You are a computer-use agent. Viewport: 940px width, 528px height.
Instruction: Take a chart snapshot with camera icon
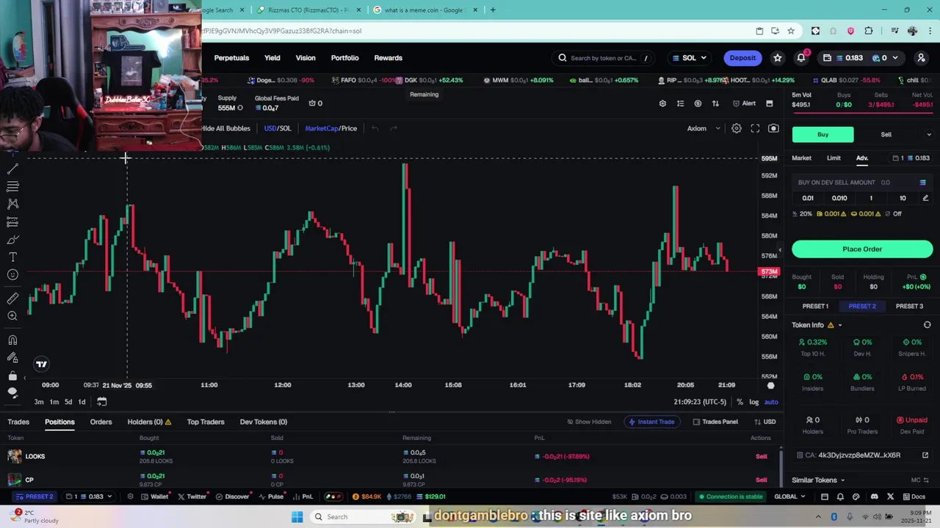pyautogui.click(x=773, y=128)
